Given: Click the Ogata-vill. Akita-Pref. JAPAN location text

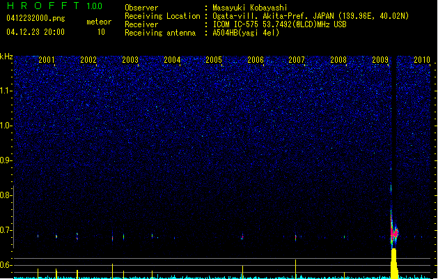Looking at the screenshot, I should [311, 16].
